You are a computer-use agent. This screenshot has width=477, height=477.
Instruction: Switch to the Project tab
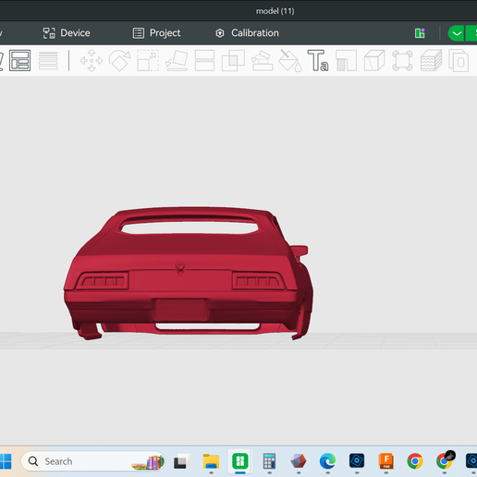pos(156,33)
